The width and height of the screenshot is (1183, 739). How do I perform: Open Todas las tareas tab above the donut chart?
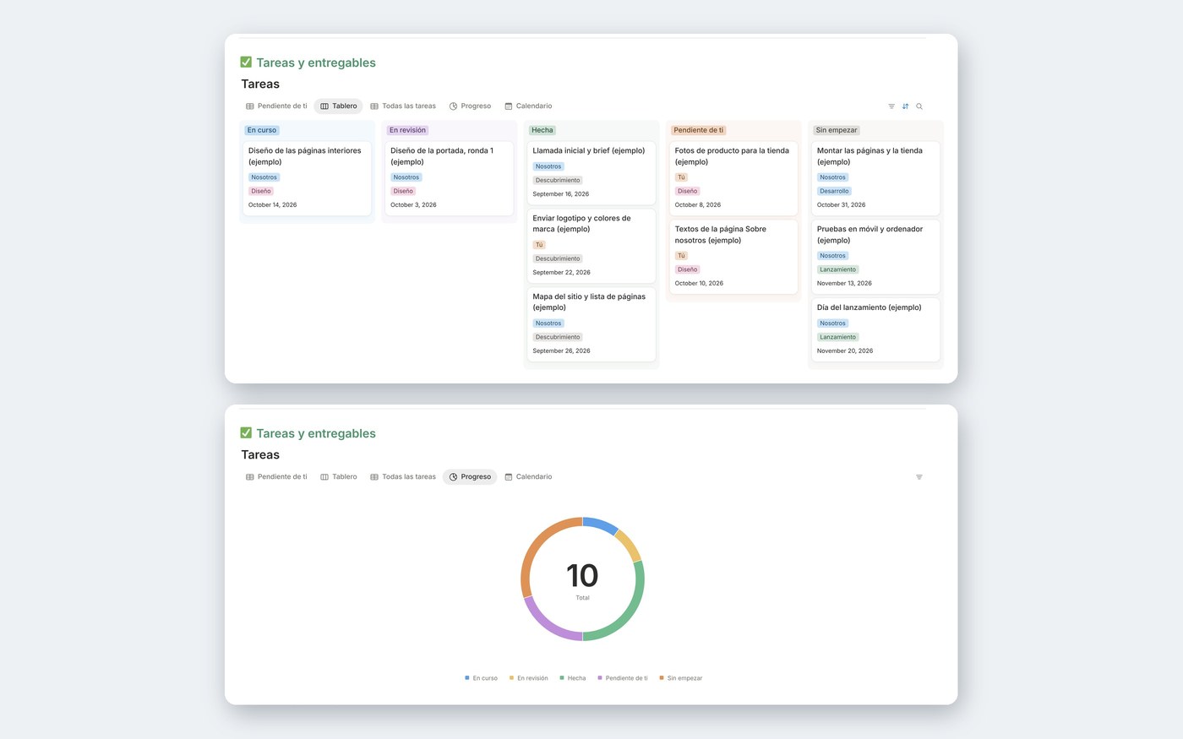click(403, 477)
